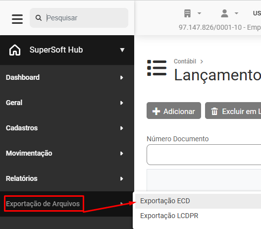The height and width of the screenshot is (229, 261).
Task: Click the SuperSoft Hub home icon
Action: [15, 50]
